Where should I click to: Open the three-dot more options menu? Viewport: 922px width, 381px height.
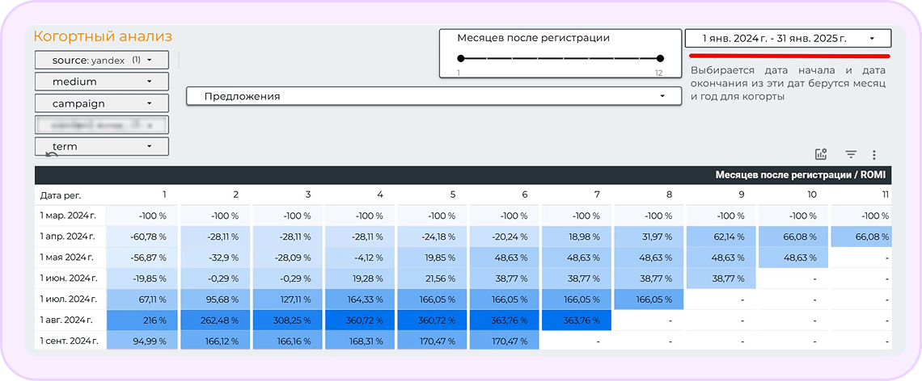click(874, 154)
